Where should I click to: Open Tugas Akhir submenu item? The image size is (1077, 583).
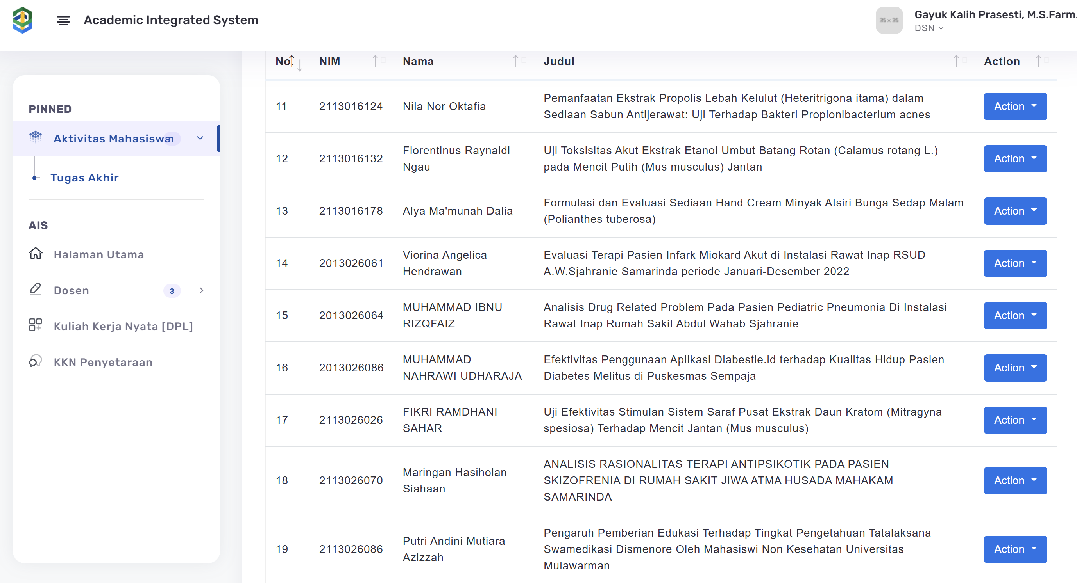point(84,178)
